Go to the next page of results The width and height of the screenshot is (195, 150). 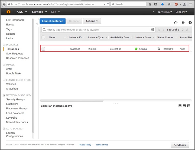point(183,30)
